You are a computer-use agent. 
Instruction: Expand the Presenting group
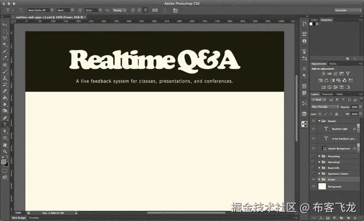[319, 156]
